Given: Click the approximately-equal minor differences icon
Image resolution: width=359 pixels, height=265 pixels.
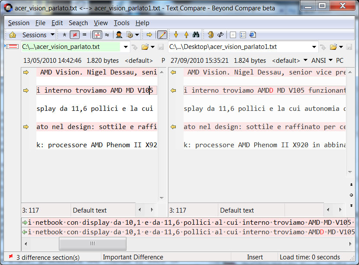Looking at the screenshot, I should pos(107,35).
